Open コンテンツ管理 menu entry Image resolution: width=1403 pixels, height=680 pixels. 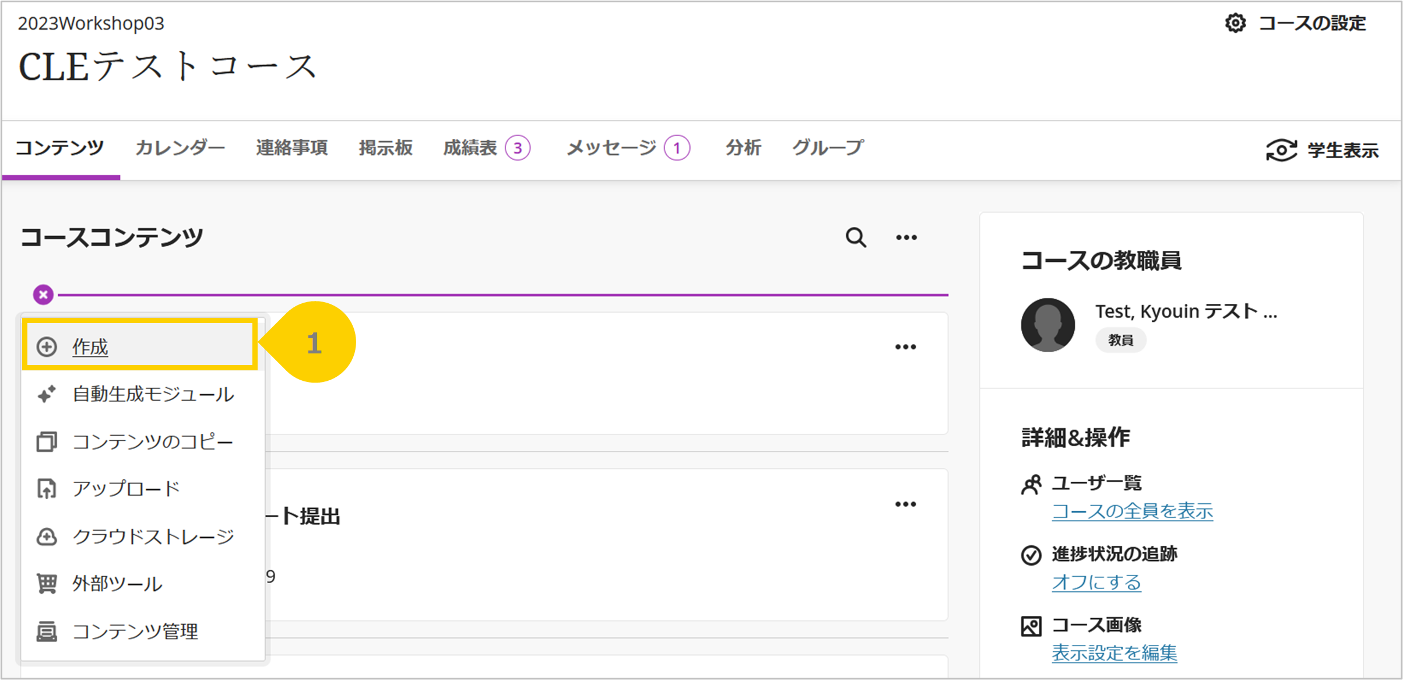(143, 631)
